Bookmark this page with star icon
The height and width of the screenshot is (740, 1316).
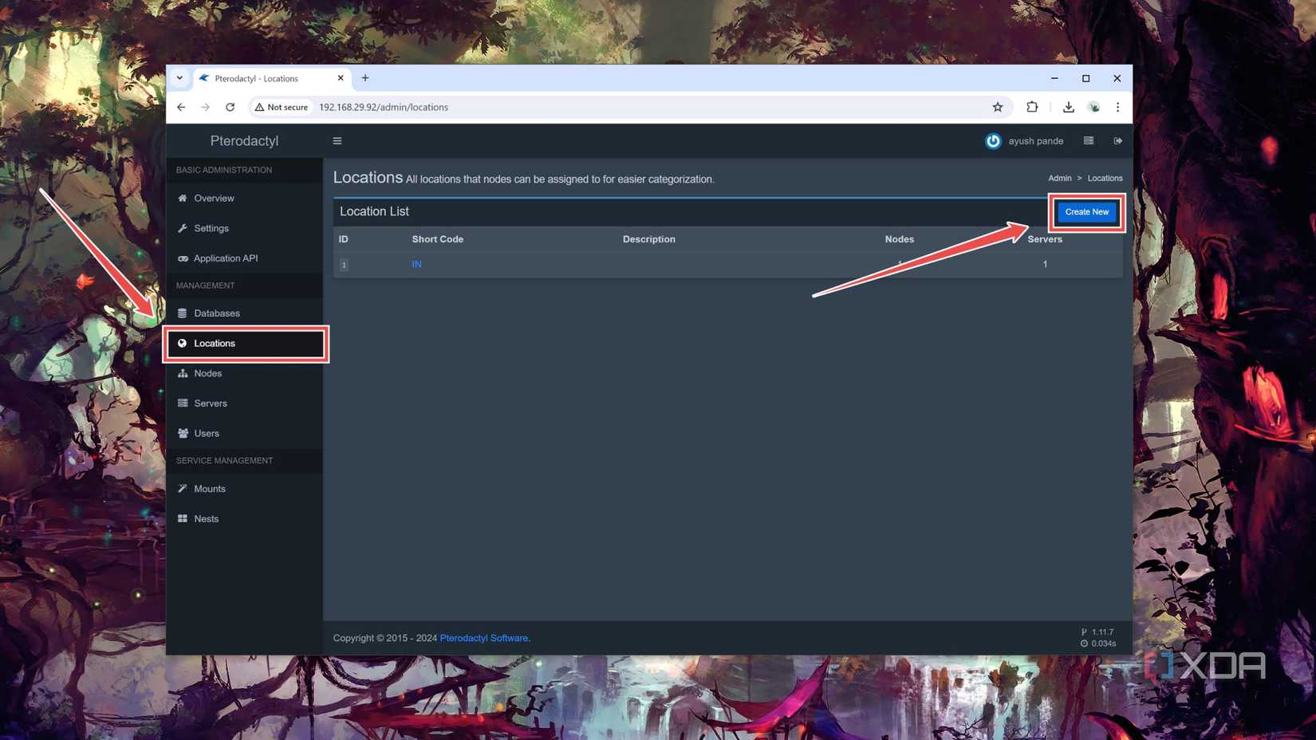pyautogui.click(x=997, y=107)
